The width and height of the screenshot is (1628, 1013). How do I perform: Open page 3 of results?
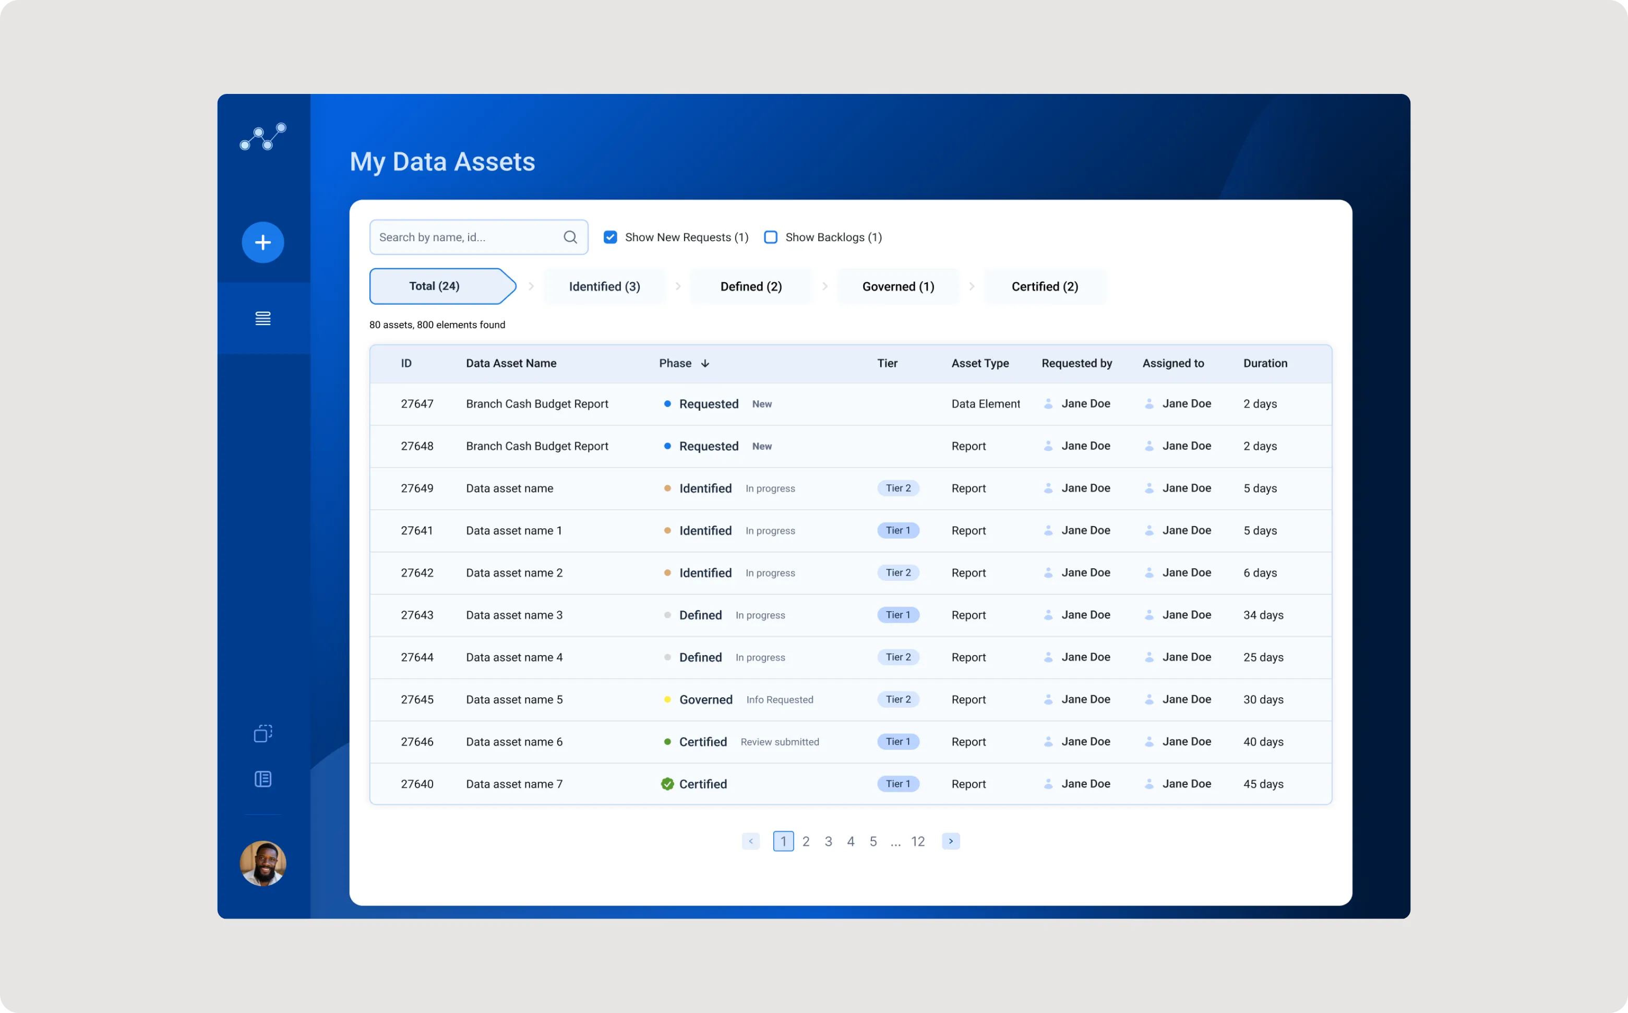pos(829,841)
